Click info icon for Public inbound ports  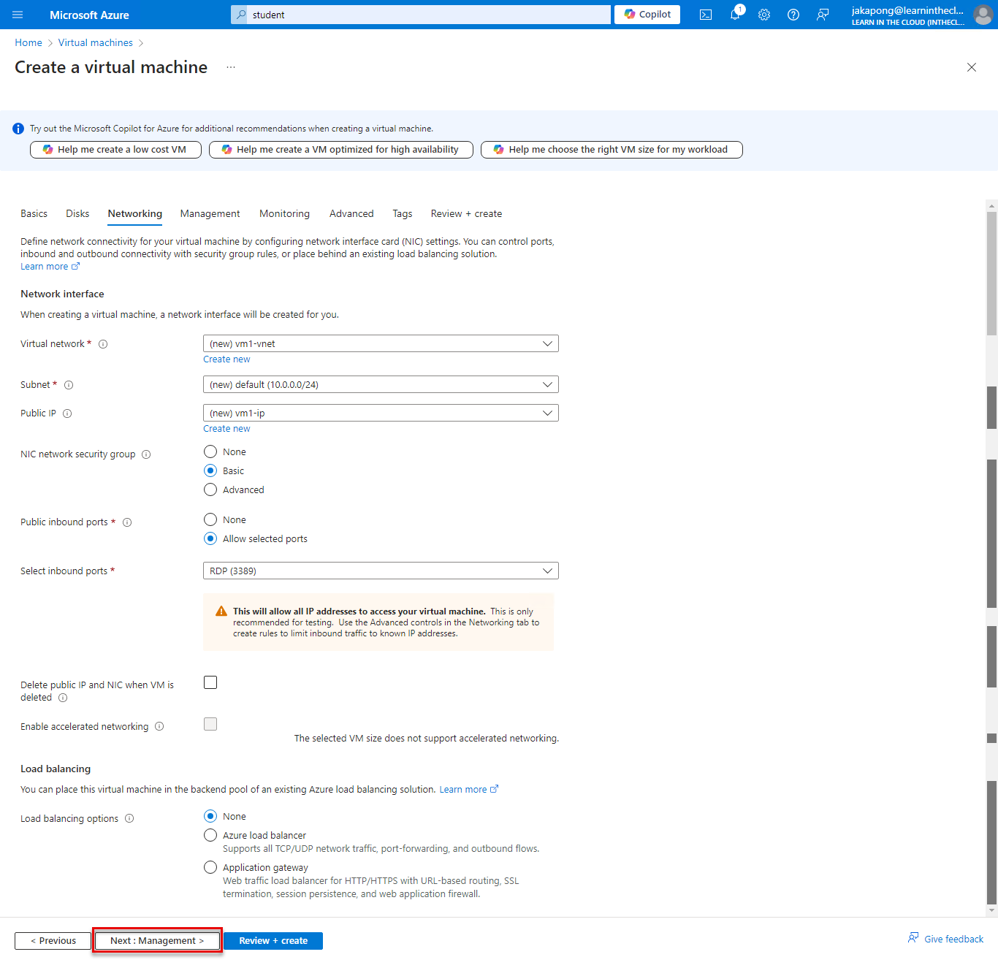(x=127, y=522)
